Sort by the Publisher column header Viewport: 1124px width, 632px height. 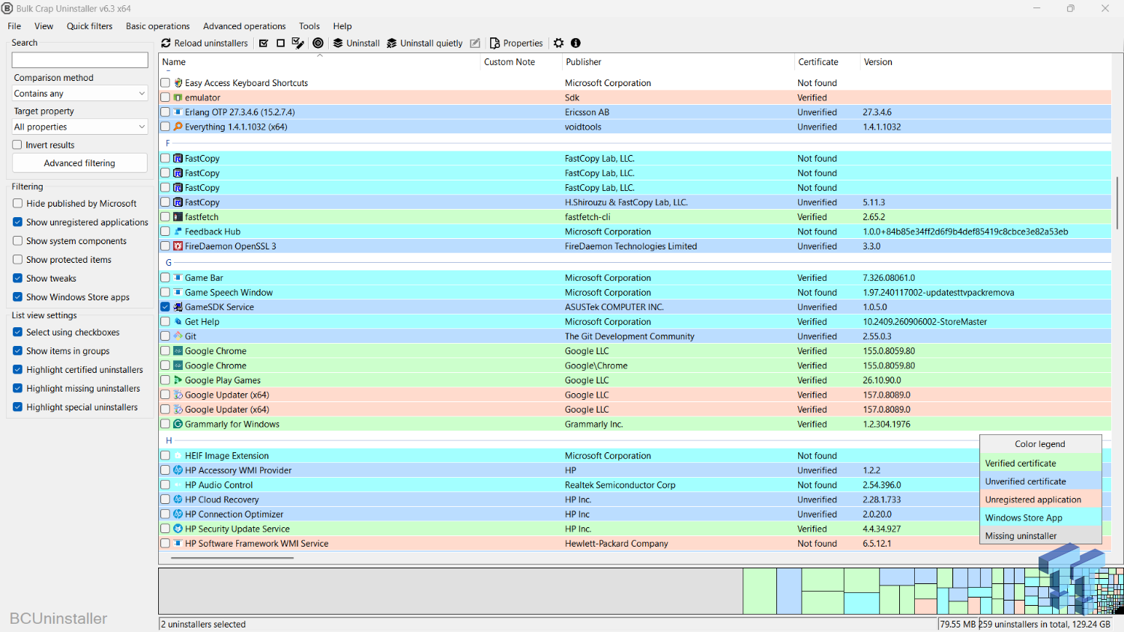pyautogui.click(x=677, y=62)
